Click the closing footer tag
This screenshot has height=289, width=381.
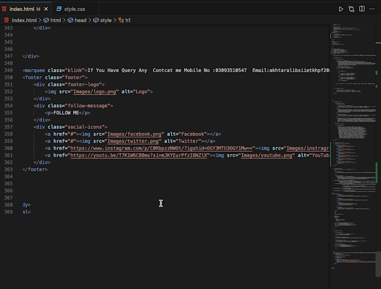coord(35,170)
